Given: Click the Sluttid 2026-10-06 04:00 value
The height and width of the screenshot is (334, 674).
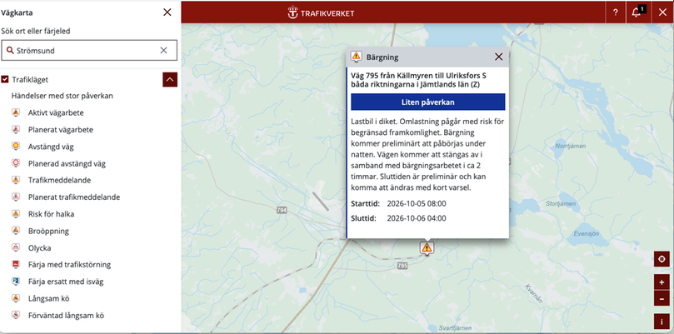Looking at the screenshot, I should click(417, 218).
